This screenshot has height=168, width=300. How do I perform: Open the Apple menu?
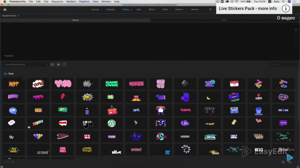coord(5,1)
